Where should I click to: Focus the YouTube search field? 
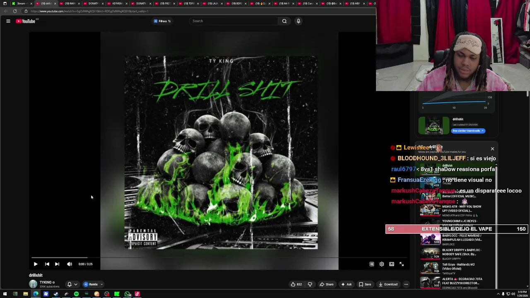234,21
